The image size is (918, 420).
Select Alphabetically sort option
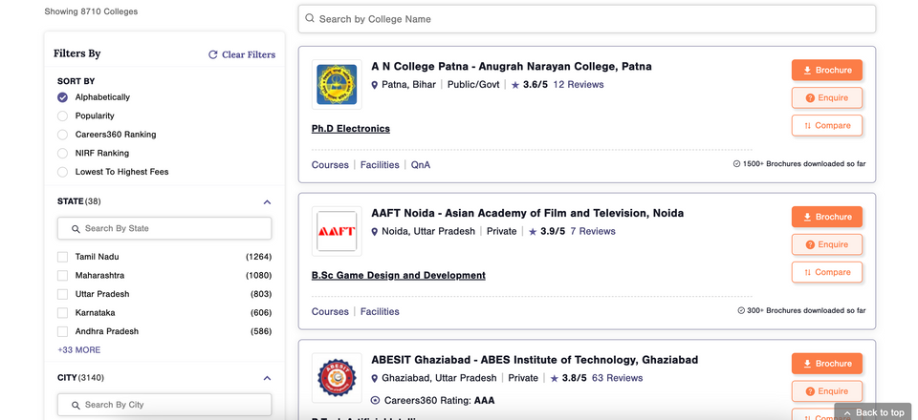[63, 97]
